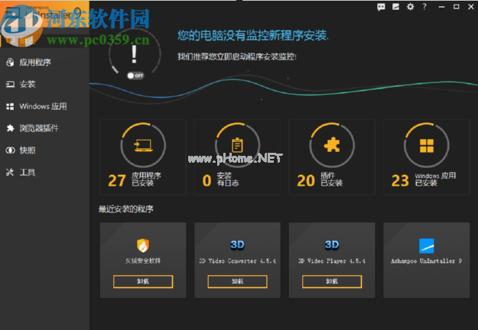Open settings via the gear icon

tap(411, 7)
